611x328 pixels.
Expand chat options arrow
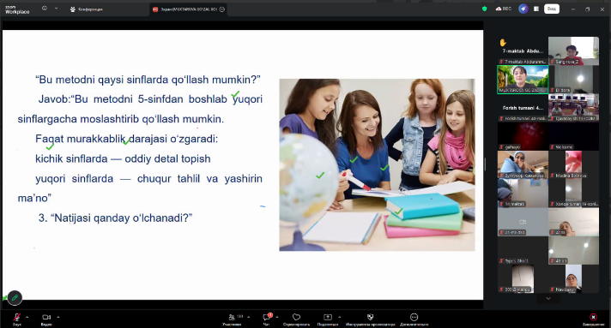pyautogui.click(x=277, y=317)
